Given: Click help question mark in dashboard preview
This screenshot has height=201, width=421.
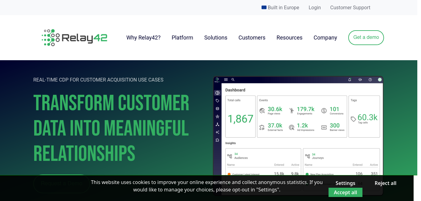Looking at the screenshot, I should tap(370, 80).
